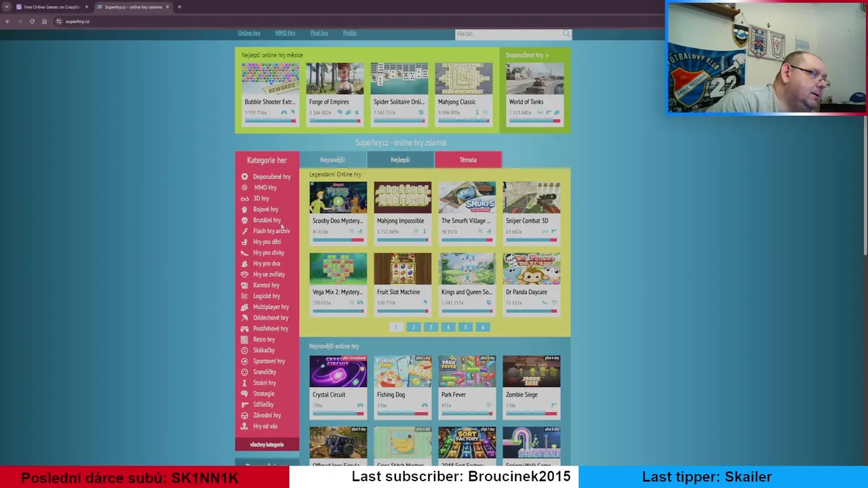Open the Spider Solitaire Online thumbnail

pos(399,79)
